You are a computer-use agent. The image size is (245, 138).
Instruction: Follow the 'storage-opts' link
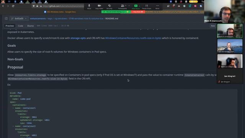78,38
